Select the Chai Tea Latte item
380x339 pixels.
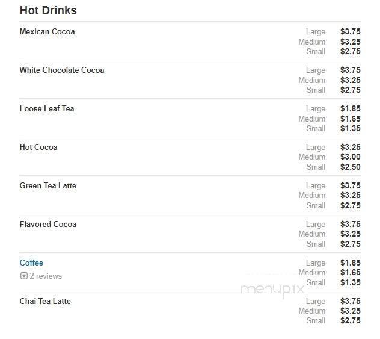(x=45, y=301)
